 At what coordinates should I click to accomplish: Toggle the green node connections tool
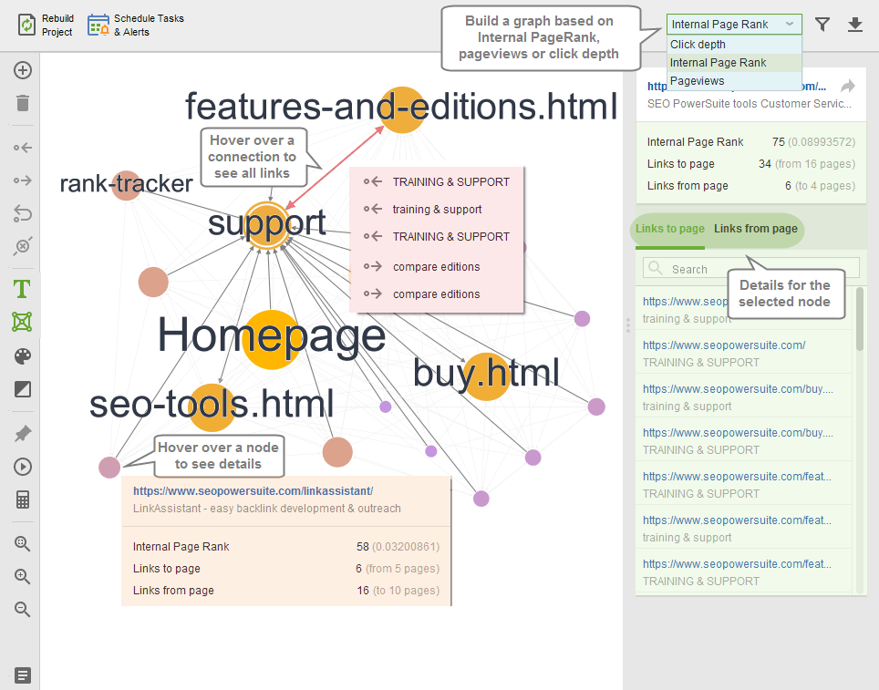tap(23, 322)
